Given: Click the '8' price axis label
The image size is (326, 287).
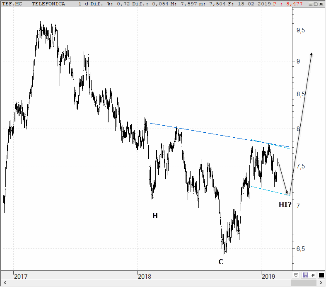Looking at the screenshot, I should [298, 129].
